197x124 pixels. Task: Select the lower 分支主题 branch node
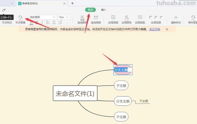pyautogui.click(x=123, y=101)
